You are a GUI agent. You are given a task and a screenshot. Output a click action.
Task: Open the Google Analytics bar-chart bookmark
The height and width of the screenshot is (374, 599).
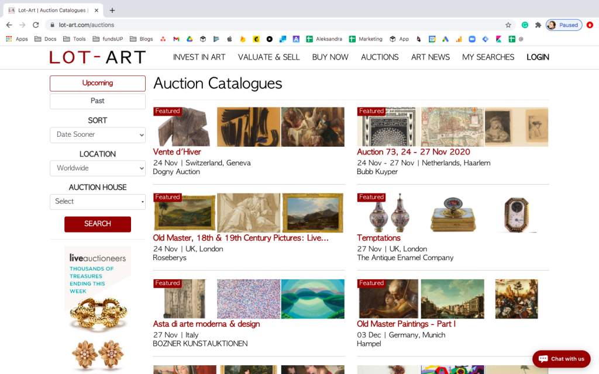tap(459, 39)
